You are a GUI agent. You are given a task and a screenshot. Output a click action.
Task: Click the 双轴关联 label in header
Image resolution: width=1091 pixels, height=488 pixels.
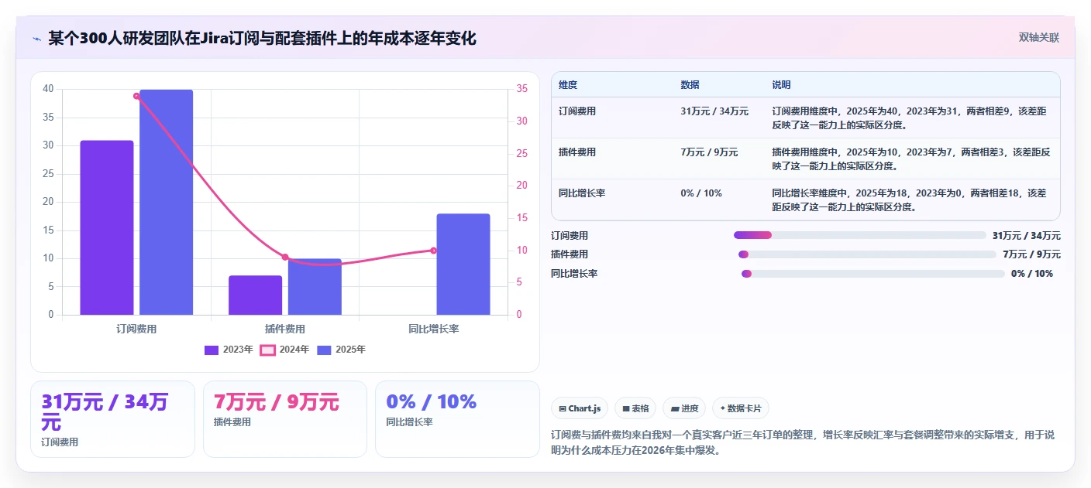click(1038, 37)
